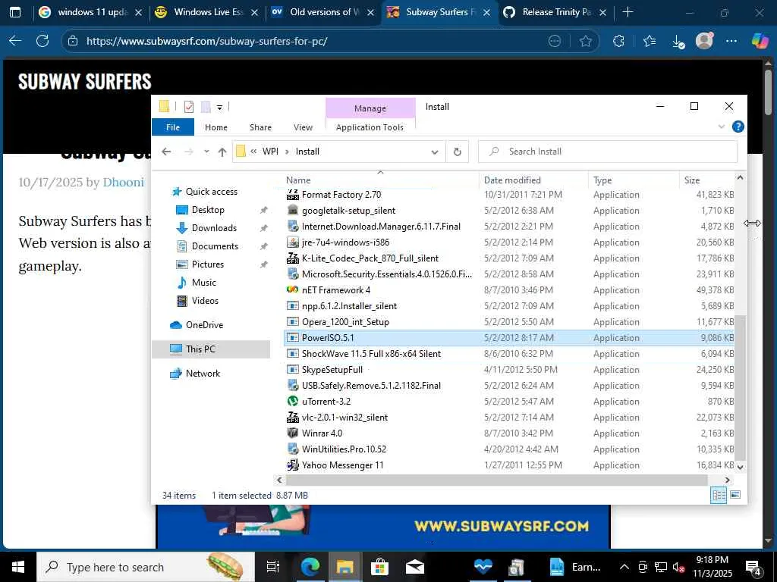Click the Explorer vertical scrollbar thumb
This screenshot has width=777, height=582.
point(740,387)
